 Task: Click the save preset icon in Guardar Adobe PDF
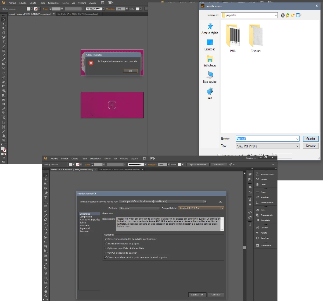(220, 202)
